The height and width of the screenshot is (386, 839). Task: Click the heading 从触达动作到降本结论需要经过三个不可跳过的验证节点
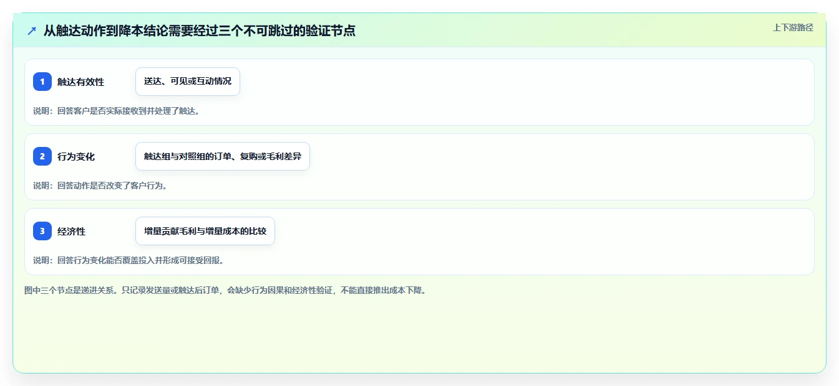[x=200, y=31]
